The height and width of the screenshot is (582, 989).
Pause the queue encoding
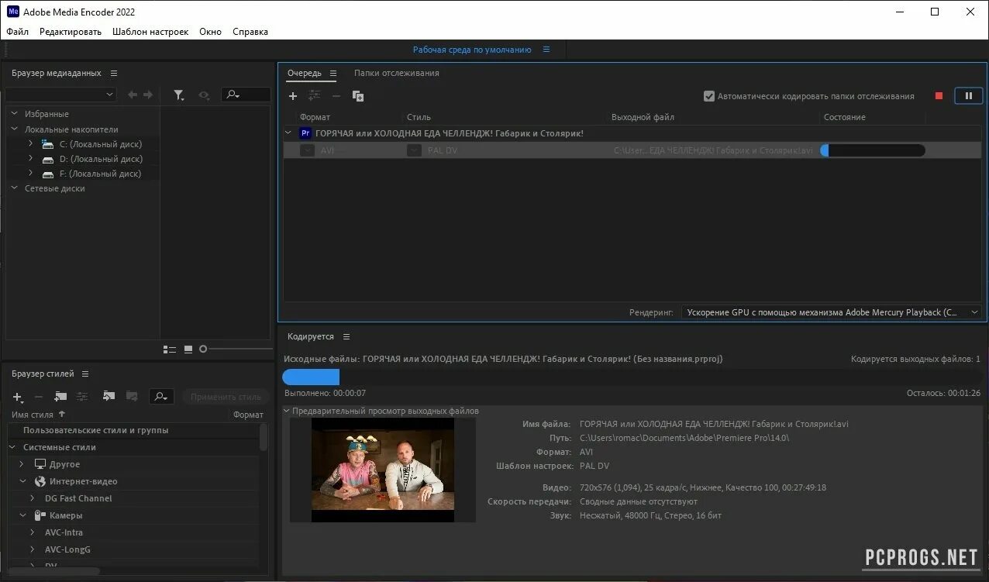click(x=968, y=96)
